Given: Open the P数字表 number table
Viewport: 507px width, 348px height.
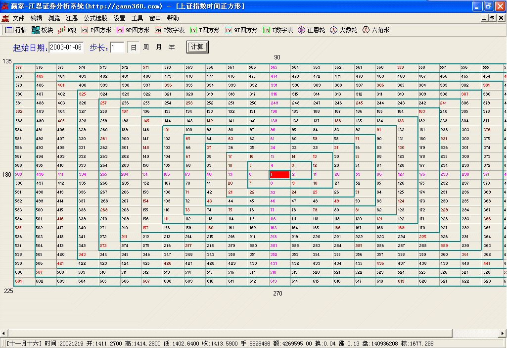Looking at the screenshot, I should [170, 30].
